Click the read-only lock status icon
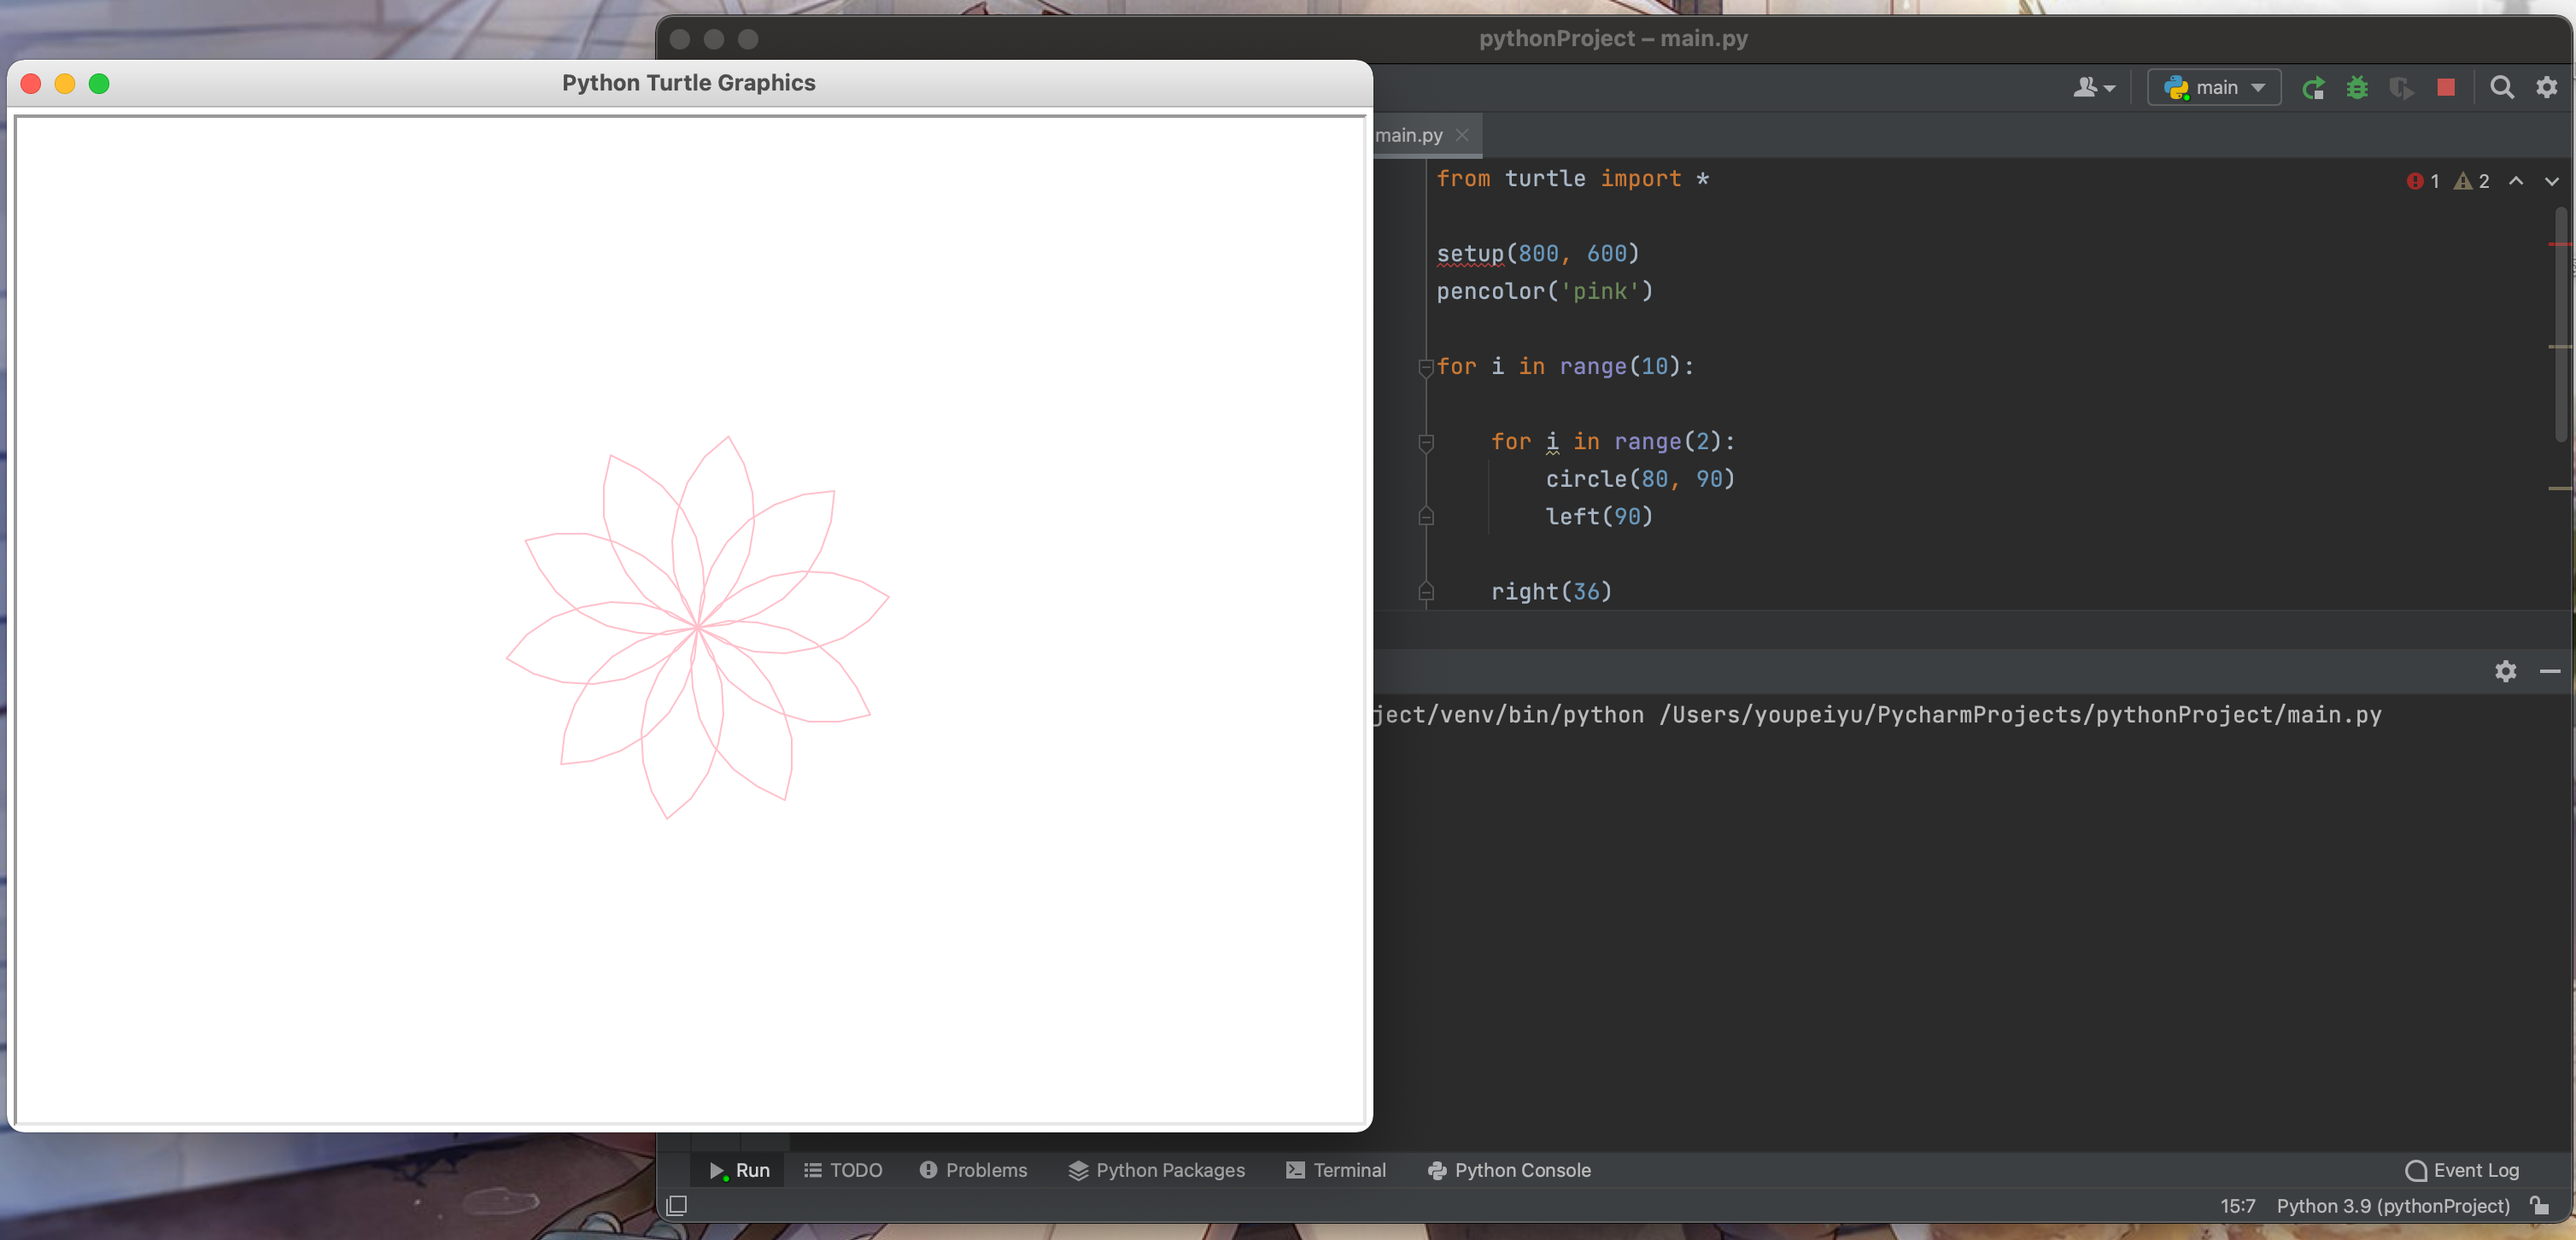Screen dimensions: 2576x1240 coord(2539,1205)
